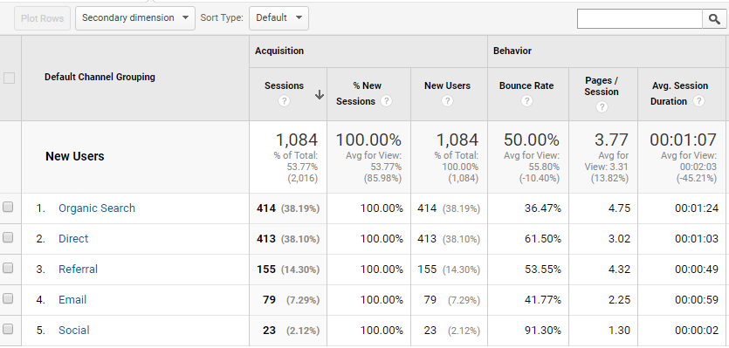Screen dimensions: 729x348
Task: Click pages per session 3.02 value
Action: (619, 239)
